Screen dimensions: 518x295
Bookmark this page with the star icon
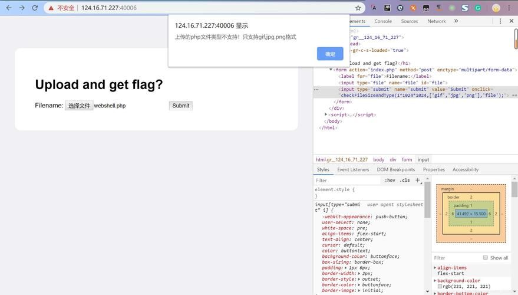tap(358, 8)
